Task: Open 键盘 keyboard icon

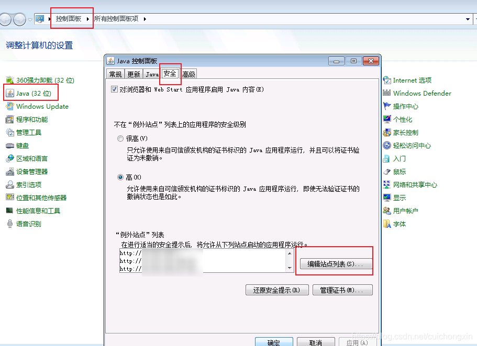Action: (10, 145)
